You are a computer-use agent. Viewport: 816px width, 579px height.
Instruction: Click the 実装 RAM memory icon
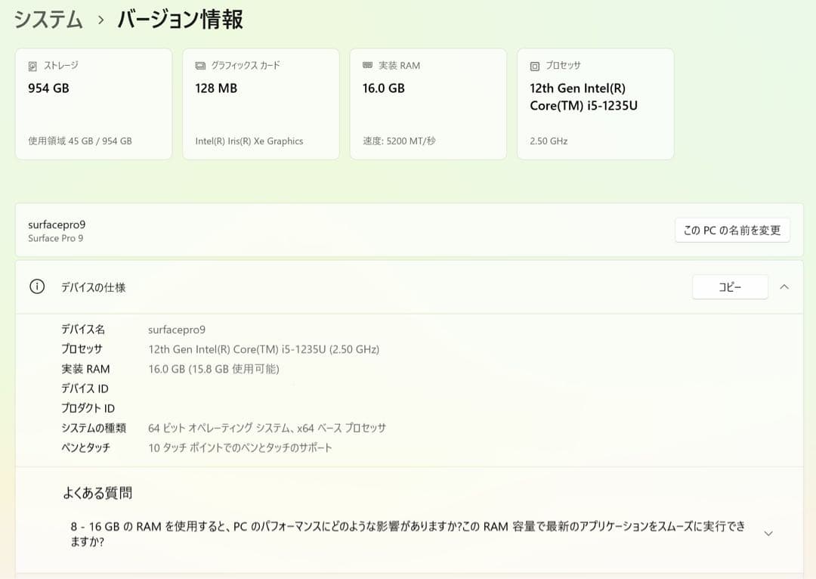pyautogui.click(x=367, y=65)
